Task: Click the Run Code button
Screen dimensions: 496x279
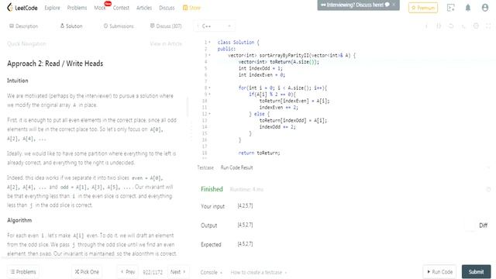Action: click(x=439, y=271)
